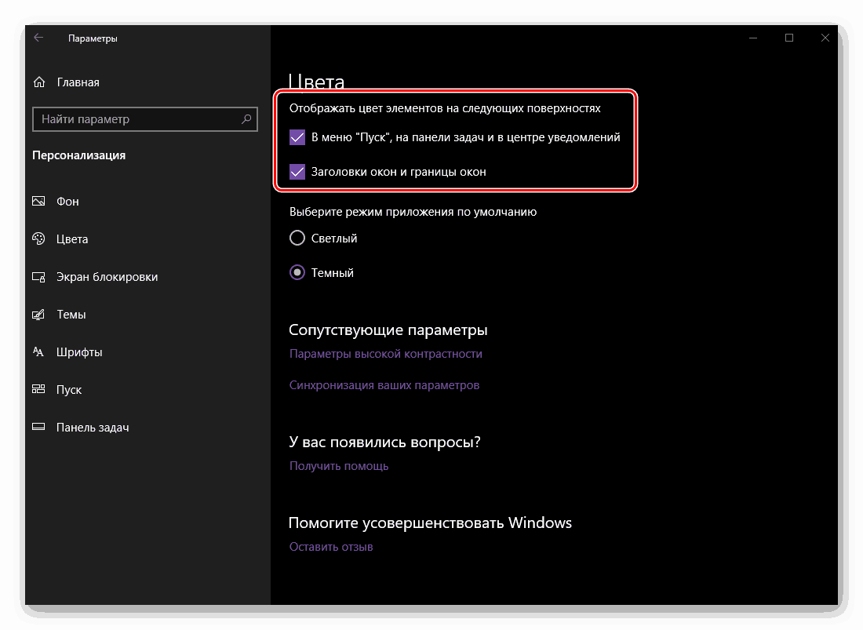The image size is (863, 630).
Task: Open the Главная settings page
Action: click(x=78, y=82)
